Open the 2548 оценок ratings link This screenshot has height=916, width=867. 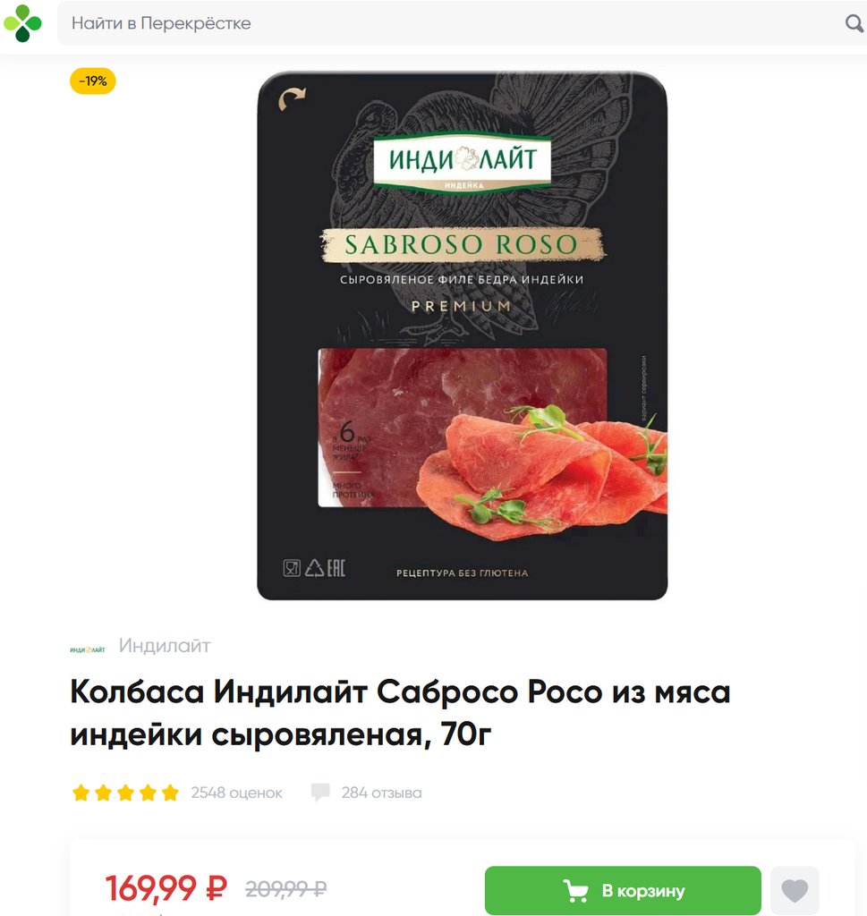[236, 793]
